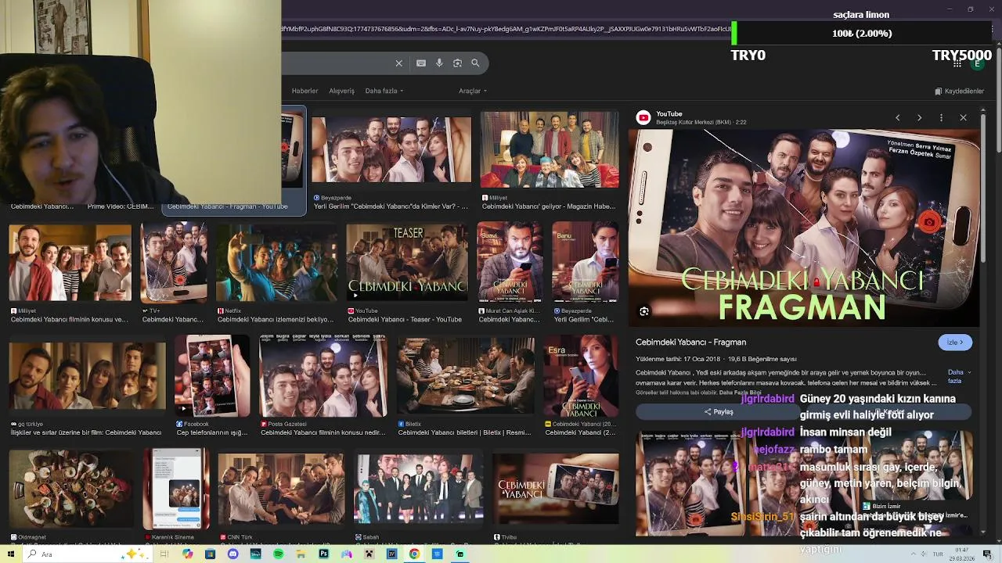The height and width of the screenshot is (563, 1002).
Task: Open the TV+ phone poster thumbnail
Action: coord(174,264)
